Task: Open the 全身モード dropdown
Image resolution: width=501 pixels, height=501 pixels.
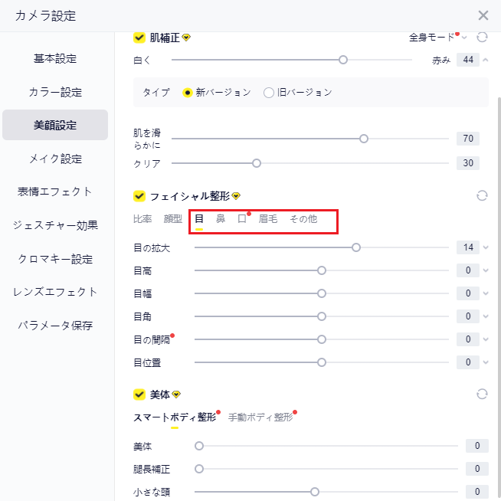Action: coord(437,37)
